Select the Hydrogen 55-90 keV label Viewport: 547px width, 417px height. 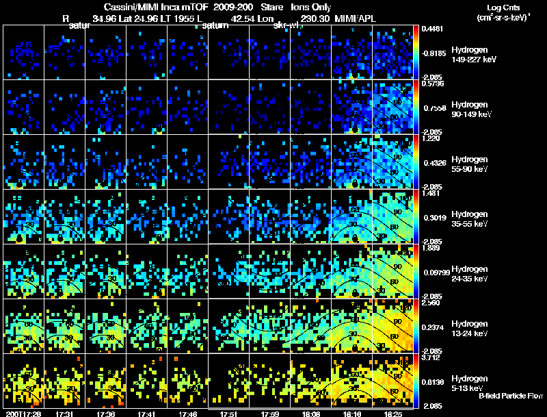470,164
